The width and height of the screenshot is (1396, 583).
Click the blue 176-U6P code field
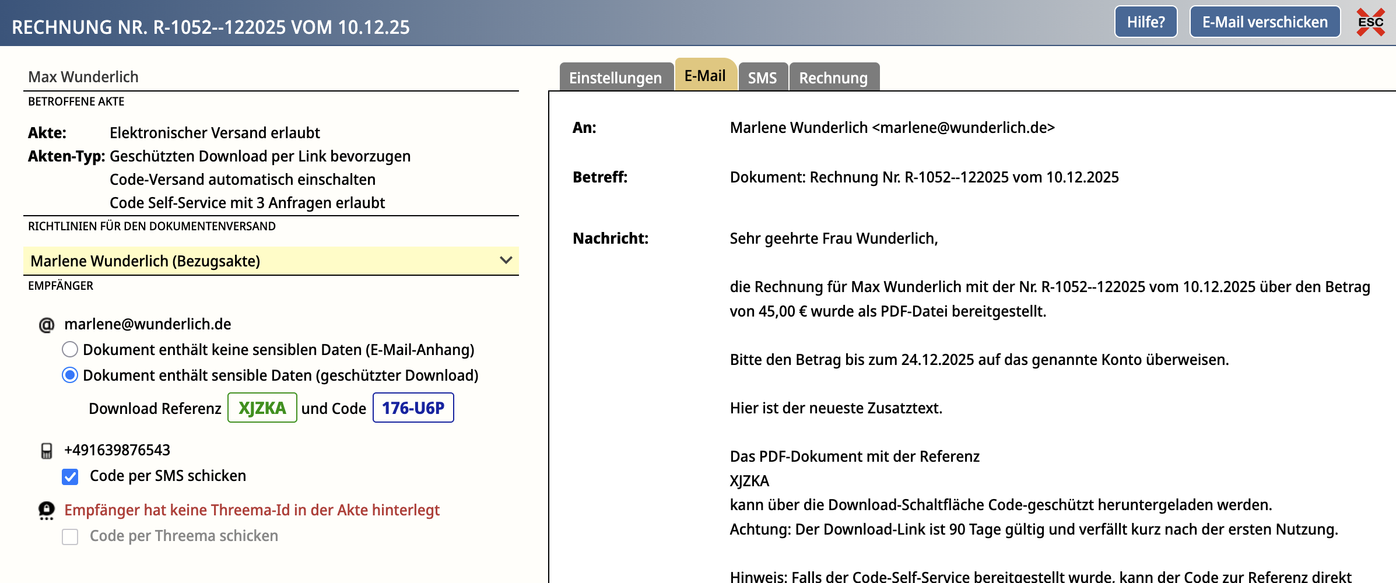[413, 408]
